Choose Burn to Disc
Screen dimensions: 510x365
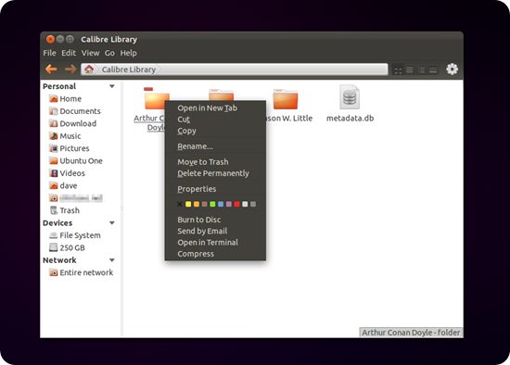pyautogui.click(x=215, y=220)
